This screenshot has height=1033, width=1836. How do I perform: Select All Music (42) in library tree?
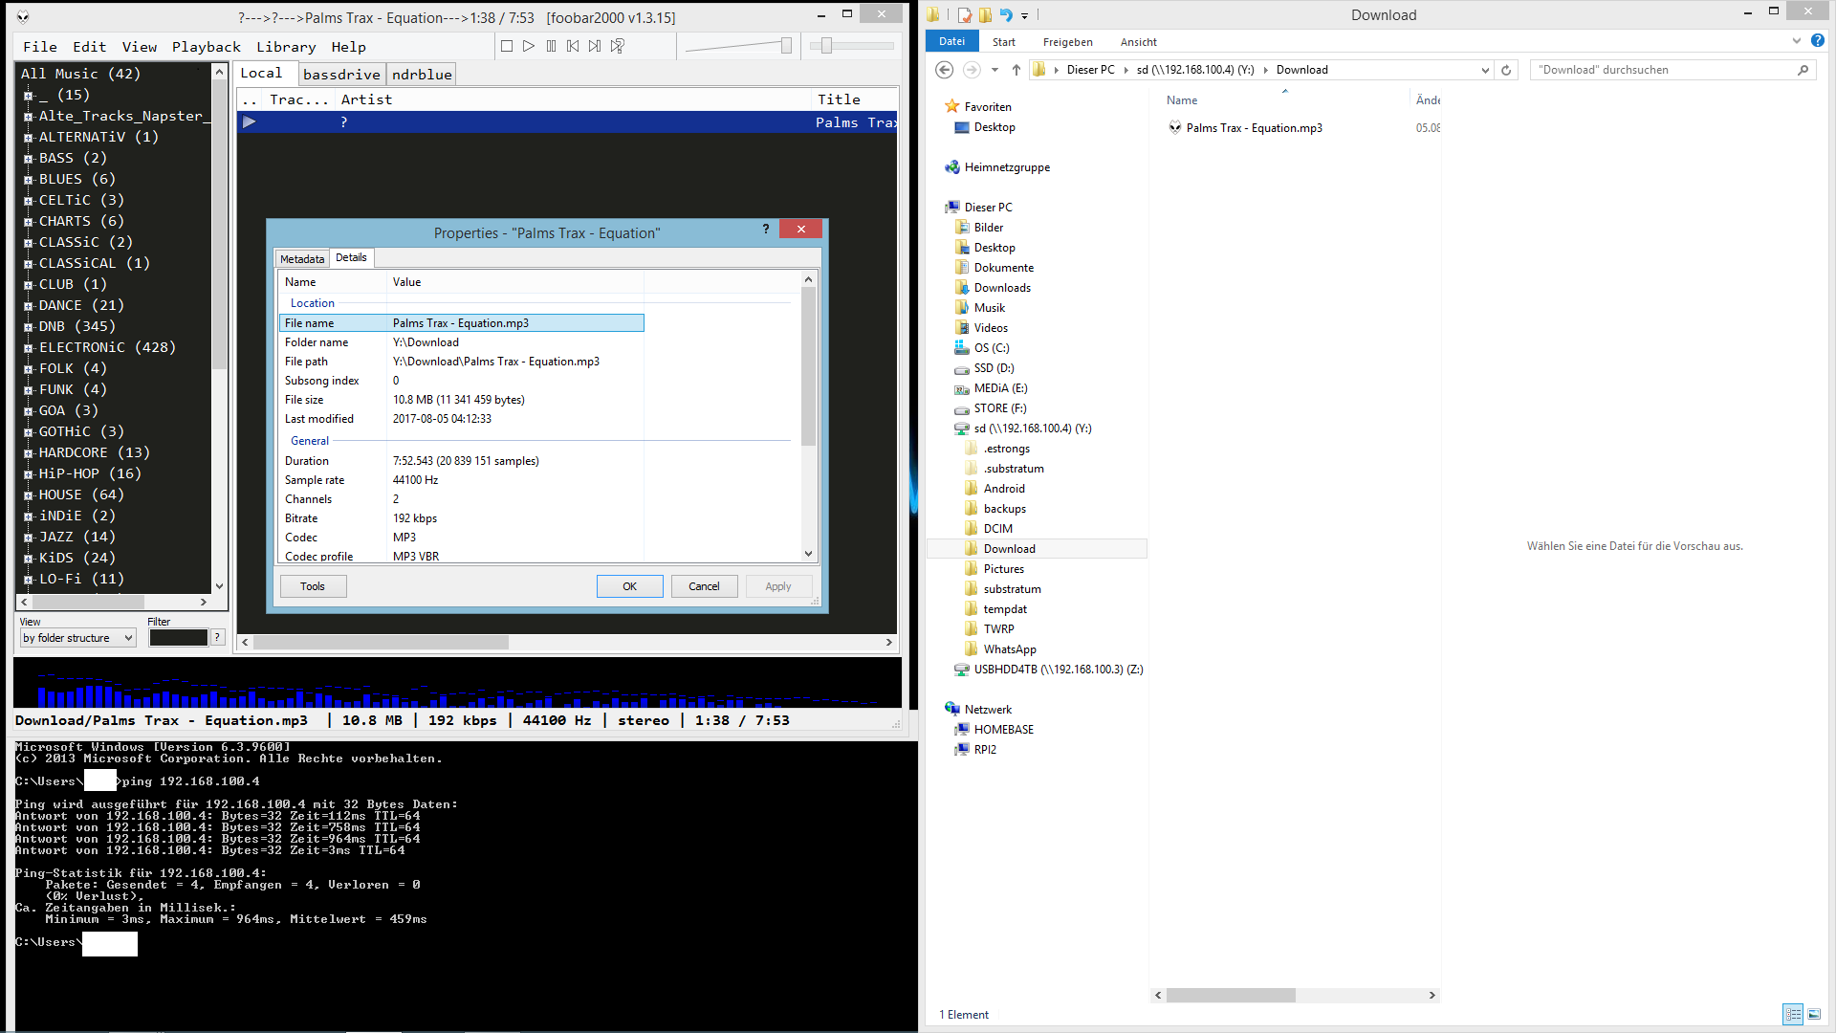click(81, 74)
